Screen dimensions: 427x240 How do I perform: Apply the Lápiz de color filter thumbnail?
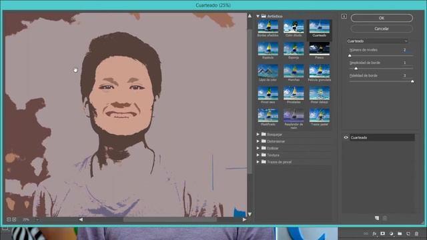[268, 71]
